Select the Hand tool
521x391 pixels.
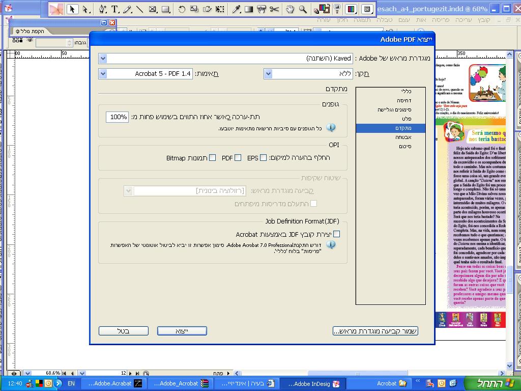tap(290, 9)
